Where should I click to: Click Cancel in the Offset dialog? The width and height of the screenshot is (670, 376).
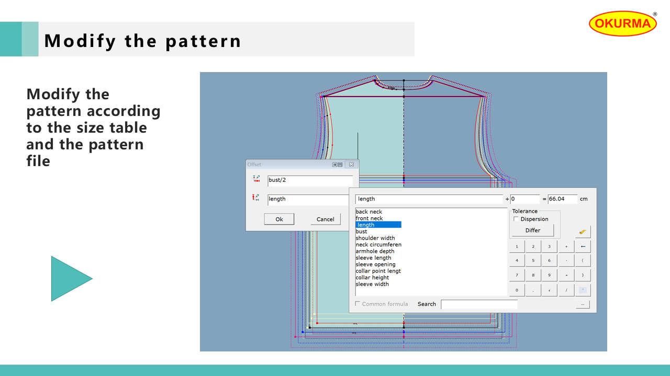(325, 219)
